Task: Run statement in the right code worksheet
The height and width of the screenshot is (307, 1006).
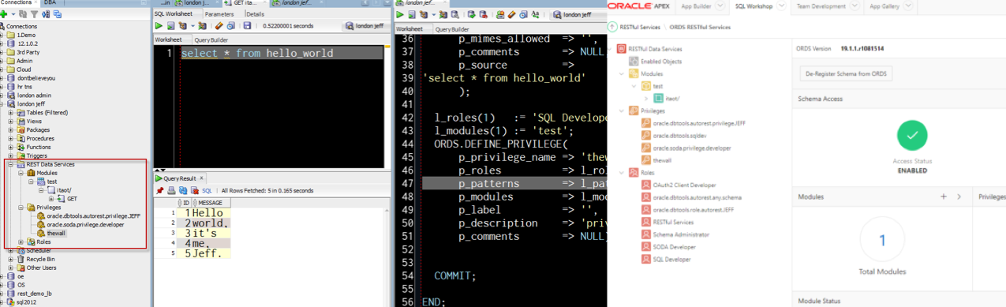Action: [401, 14]
